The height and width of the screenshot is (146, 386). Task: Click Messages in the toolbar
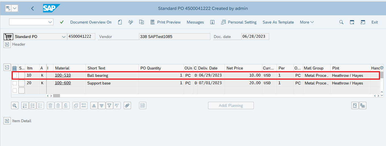point(195,22)
